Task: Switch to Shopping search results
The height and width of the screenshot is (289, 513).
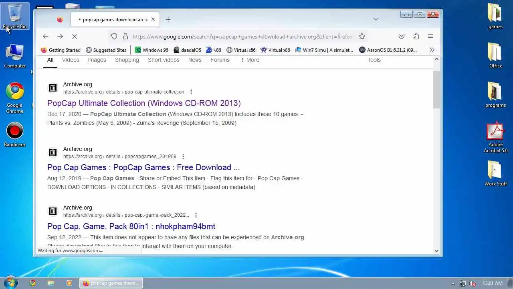Action: tap(127, 60)
